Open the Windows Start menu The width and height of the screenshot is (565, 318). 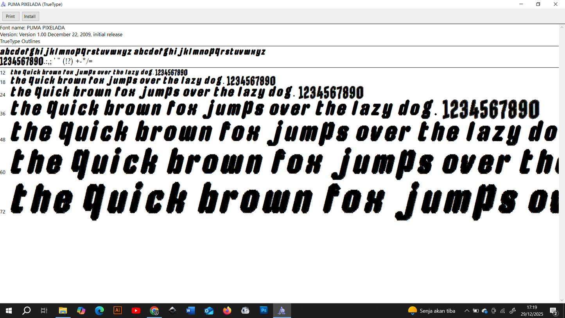(x=9, y=311)
